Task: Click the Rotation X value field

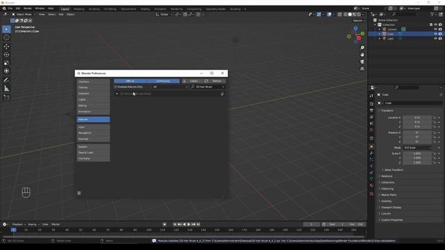Action: (417, 133)
